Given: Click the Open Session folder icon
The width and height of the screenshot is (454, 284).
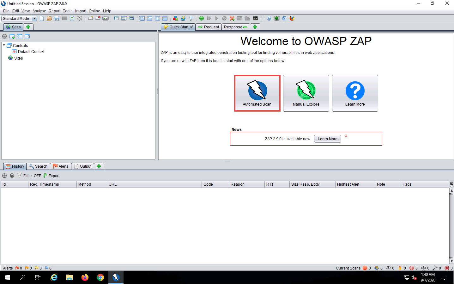Looking at the screenshot, I should pyautogui.click(x=49, y=18).
